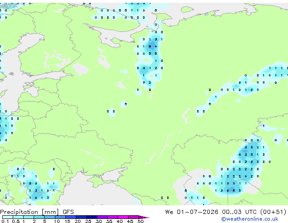Image resolution: width=288 pixels, height=223 pixels.
Task: Click the 25–30 mm dark blue swatch
Action: 91,217
